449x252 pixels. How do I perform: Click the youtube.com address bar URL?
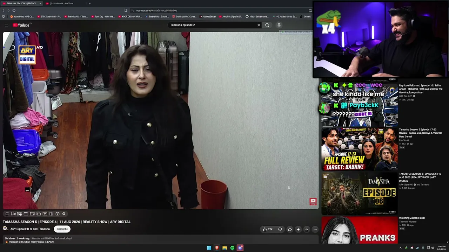[156, 10]
